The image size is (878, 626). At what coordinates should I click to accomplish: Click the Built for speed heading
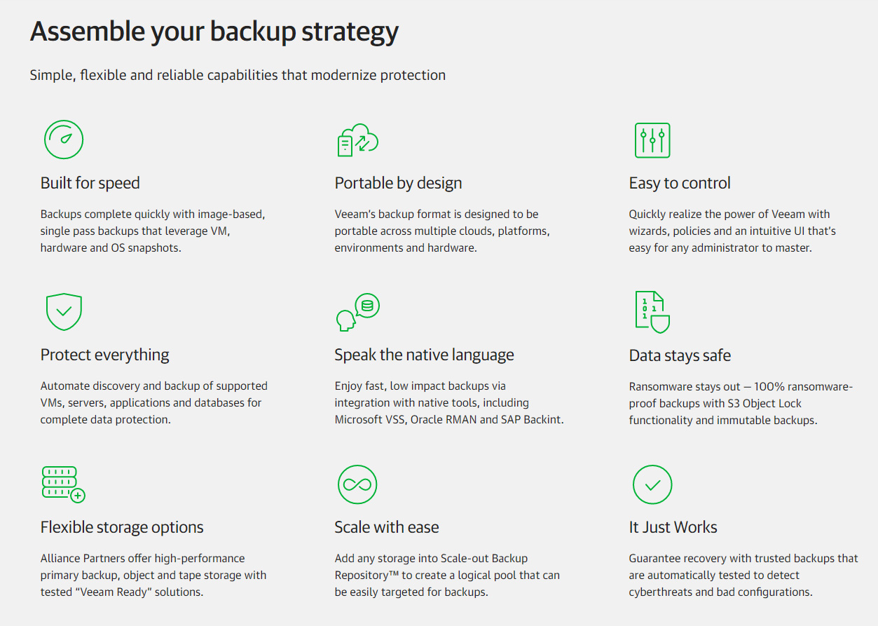pyautogui.click(x=90, y=183)
